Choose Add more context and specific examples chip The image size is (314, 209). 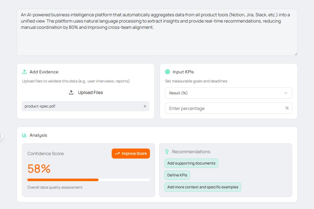click(203, 187)
